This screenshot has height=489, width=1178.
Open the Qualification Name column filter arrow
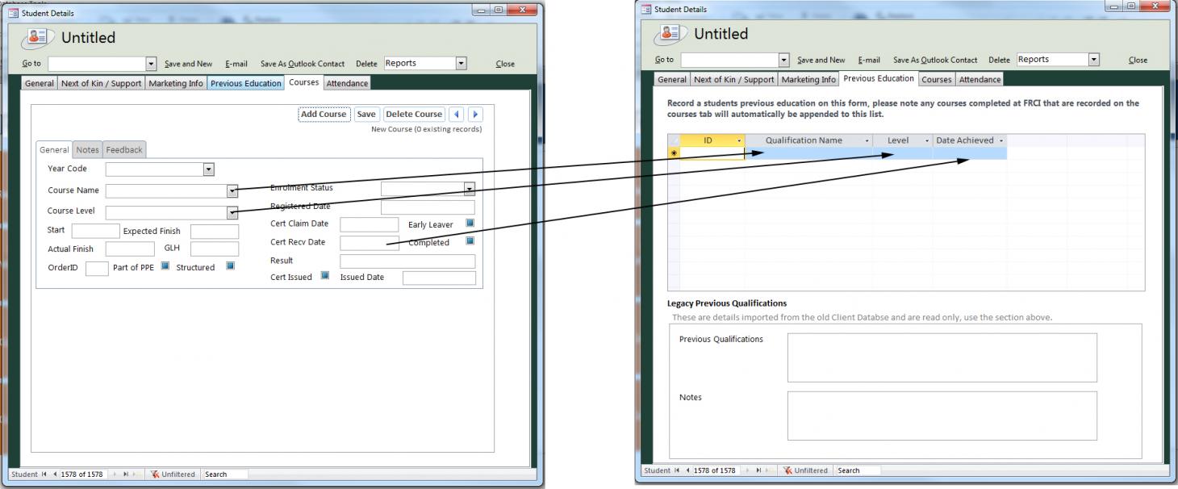[867, 140]
